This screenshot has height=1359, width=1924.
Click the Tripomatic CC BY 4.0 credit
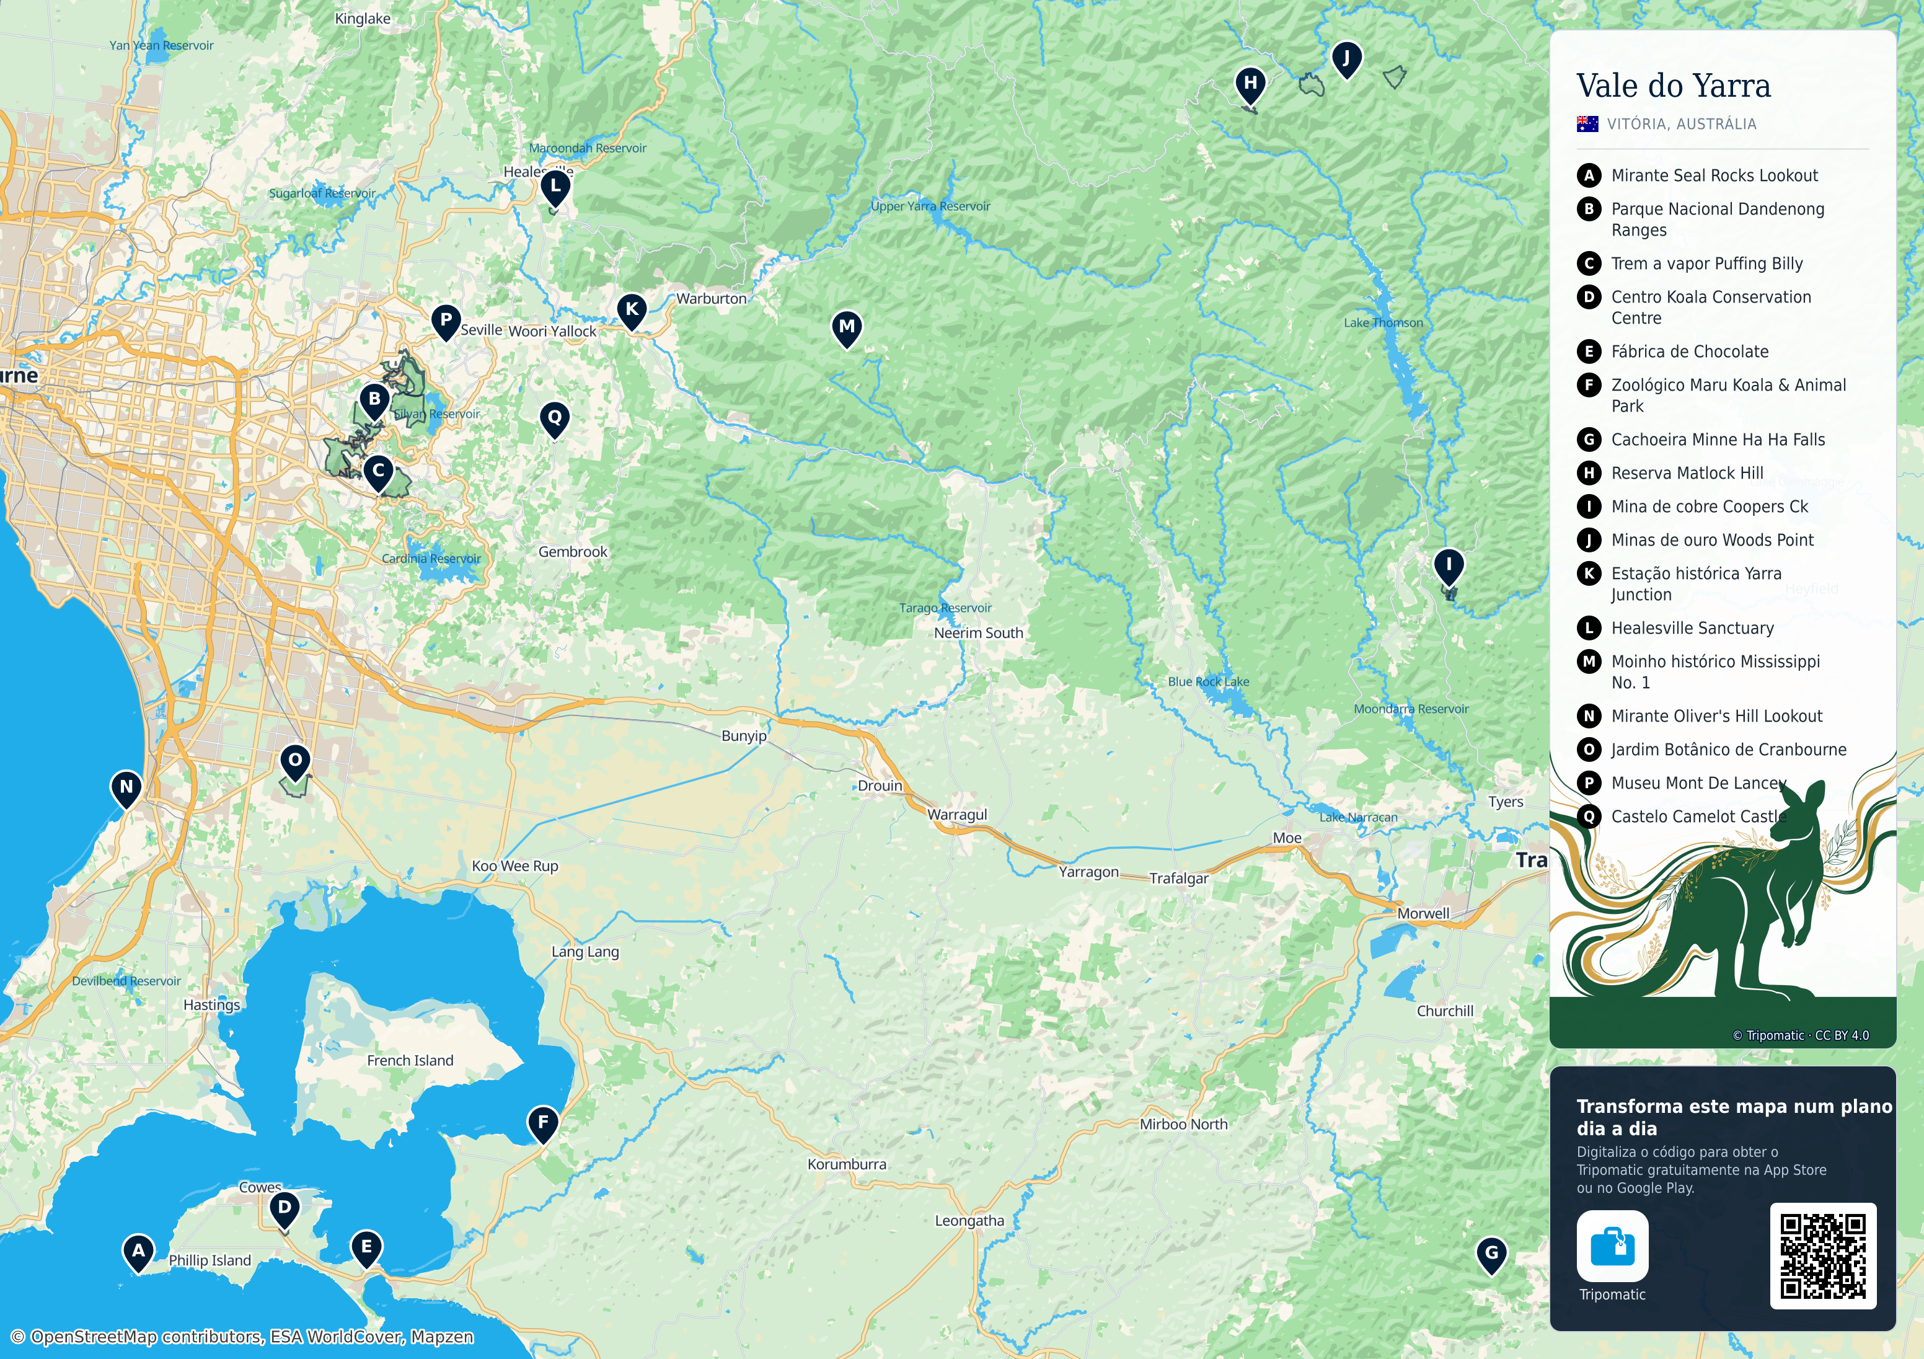point(1801,1035)
